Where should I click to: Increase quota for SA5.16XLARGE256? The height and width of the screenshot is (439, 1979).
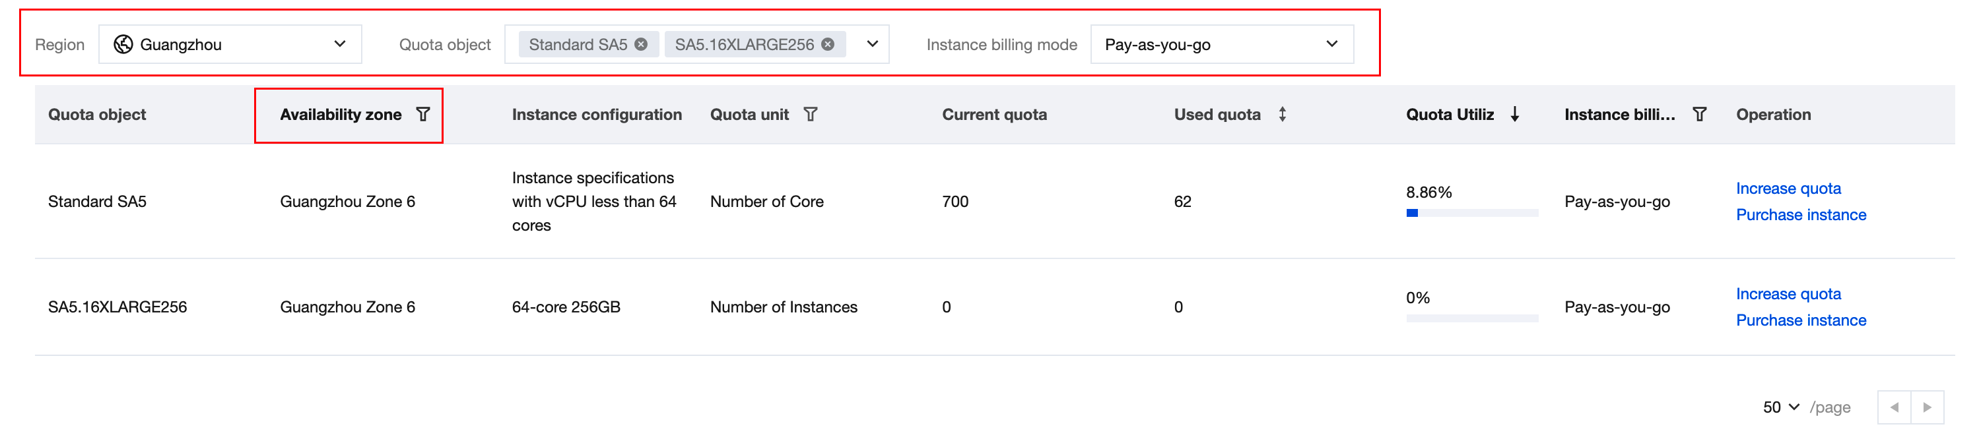pyautogui.click(x=1788, y=294)
